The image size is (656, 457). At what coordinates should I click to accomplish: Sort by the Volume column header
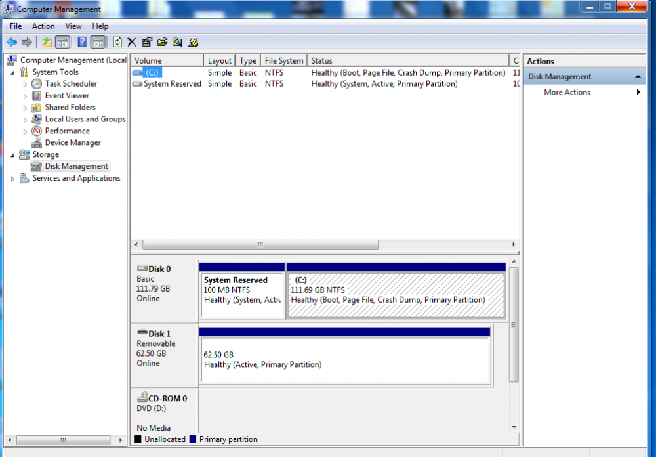click(167, 61)
